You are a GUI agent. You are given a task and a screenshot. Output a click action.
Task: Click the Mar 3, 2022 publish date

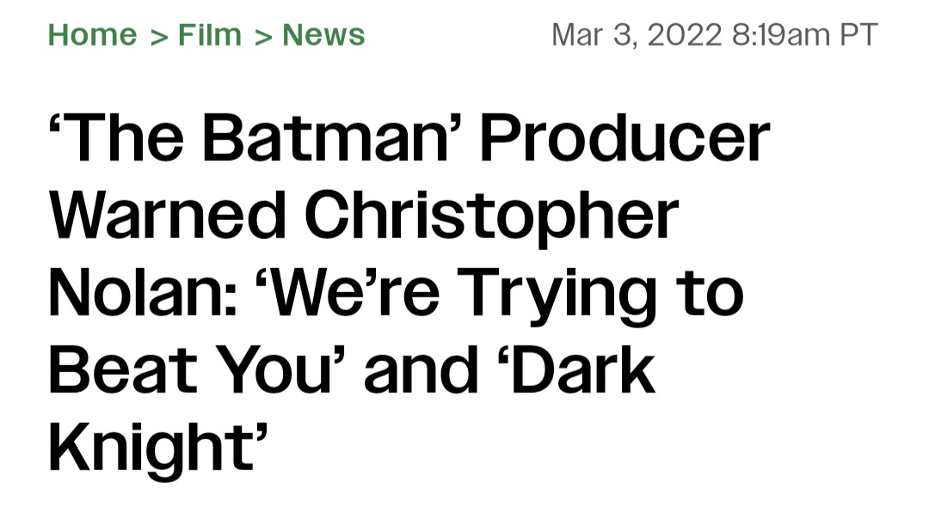coord(636,35)
